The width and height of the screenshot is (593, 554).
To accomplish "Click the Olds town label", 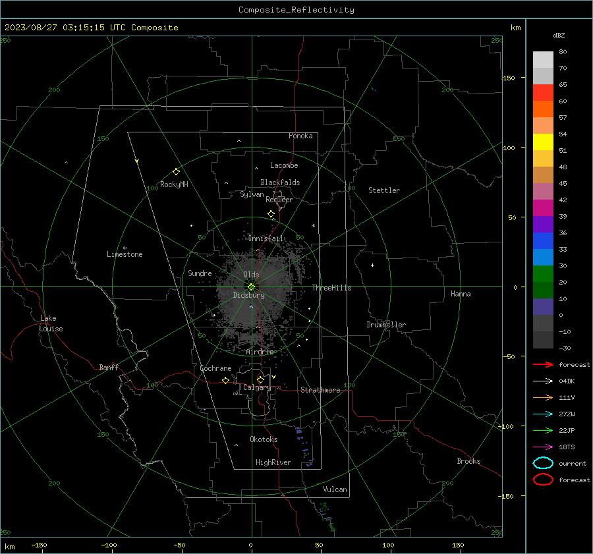I will tap(251, 275).
